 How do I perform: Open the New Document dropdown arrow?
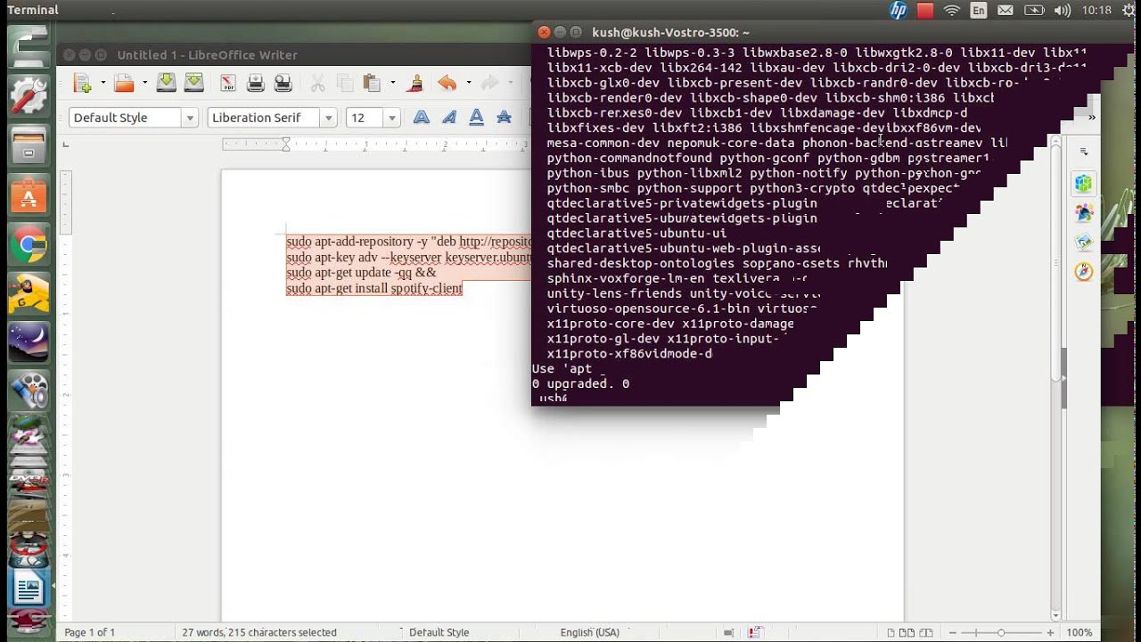(x=103, y=84)
